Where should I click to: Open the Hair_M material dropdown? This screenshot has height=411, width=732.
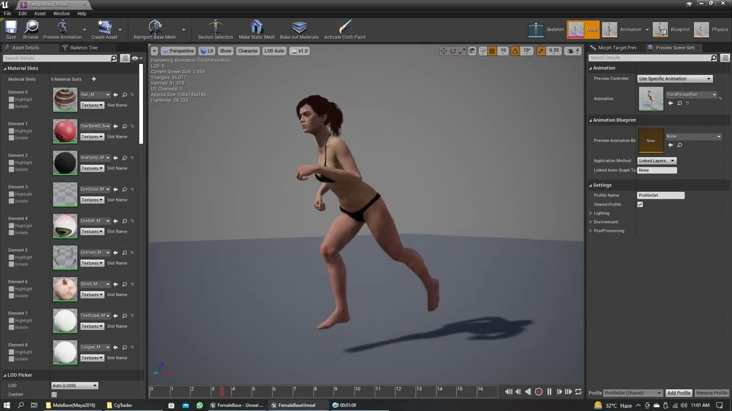pos(95,95)
